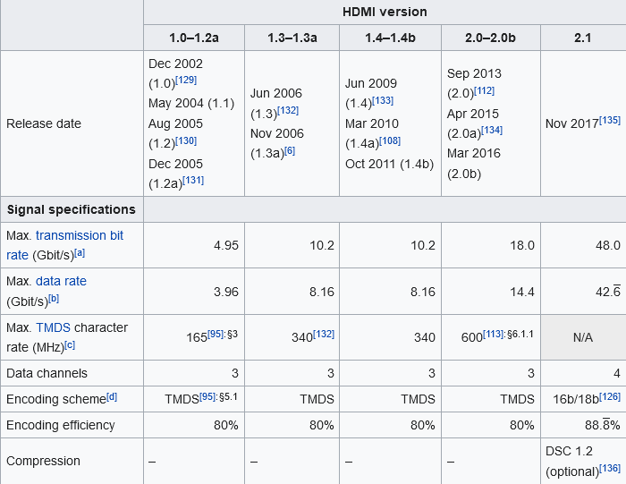Open citation [135] next to Nov 2017
626x484 pixels.
(x=610, y=120)
